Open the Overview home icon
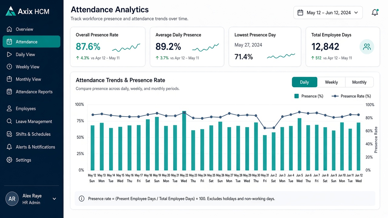The image size is (388, 218). 9,29
